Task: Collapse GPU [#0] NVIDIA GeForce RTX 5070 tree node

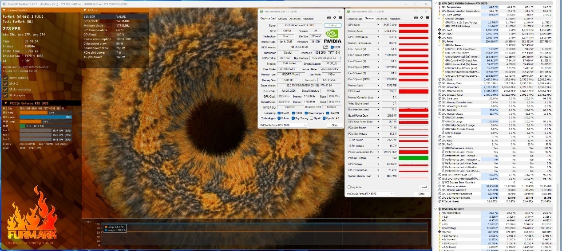Action: click(x=435, y=3)
